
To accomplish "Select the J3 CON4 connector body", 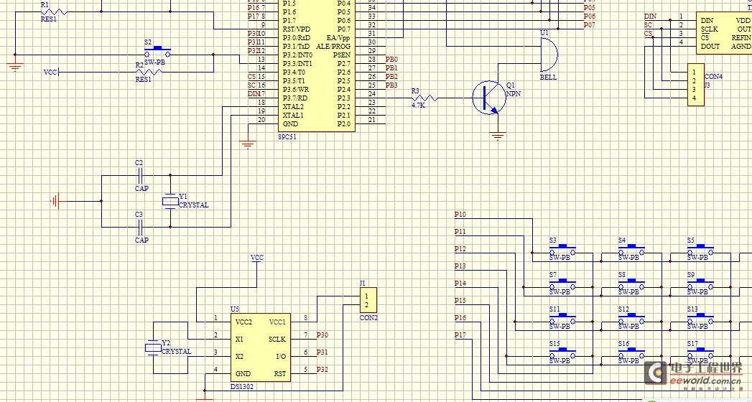I will click(x=696, y=85).
